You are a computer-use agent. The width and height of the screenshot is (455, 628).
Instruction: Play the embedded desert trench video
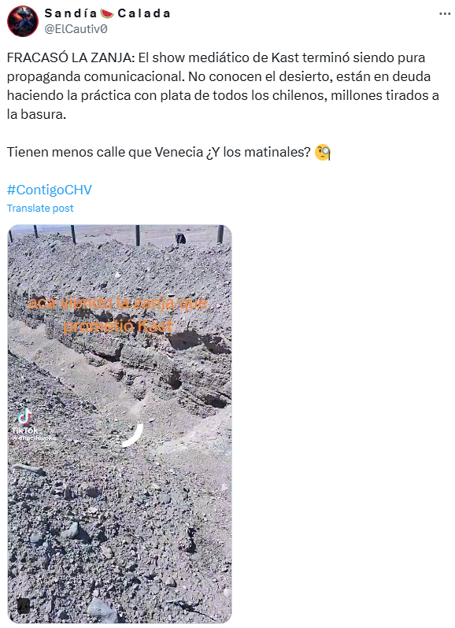tap(120, 423)
